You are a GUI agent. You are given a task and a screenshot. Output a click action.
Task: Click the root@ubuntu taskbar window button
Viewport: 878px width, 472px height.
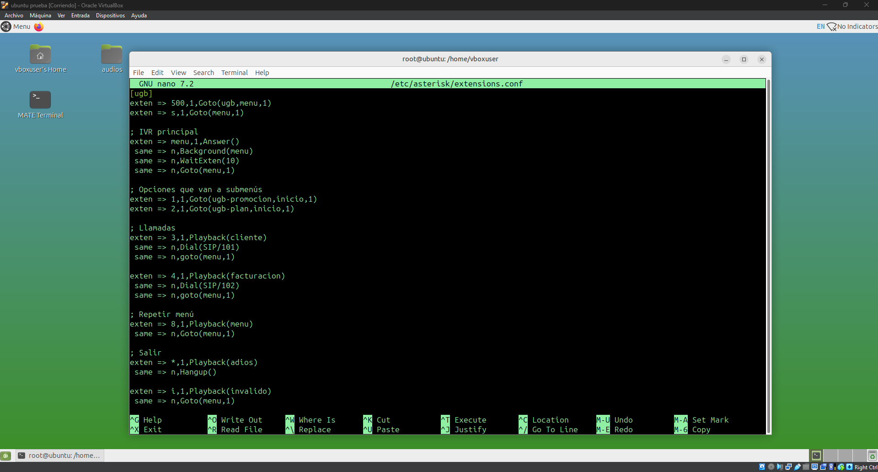click(60, 456)
